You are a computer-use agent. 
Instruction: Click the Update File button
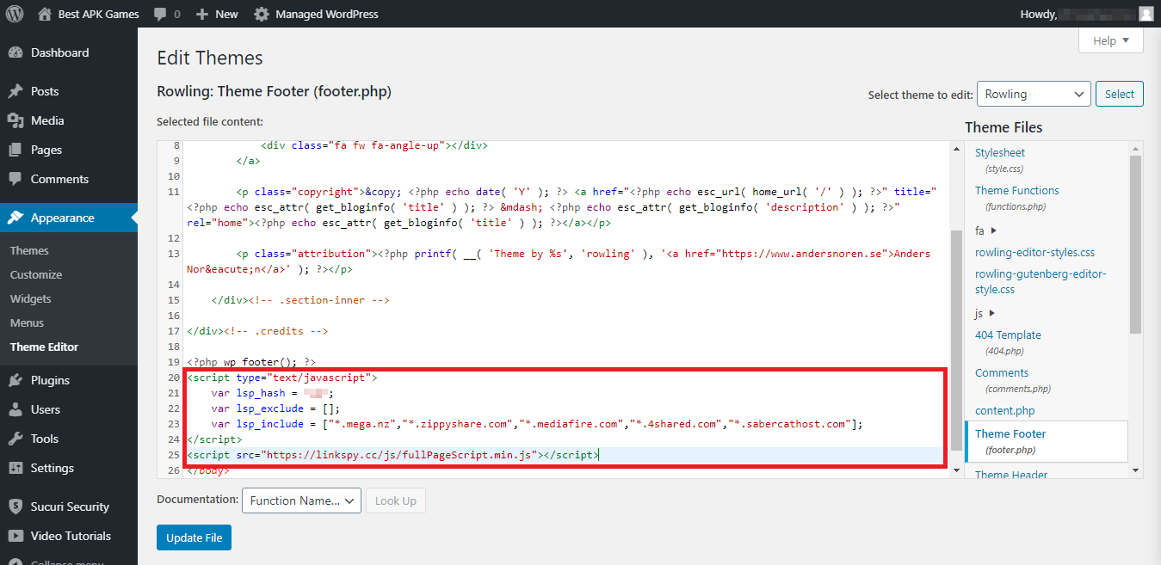(x=194, y=537)
